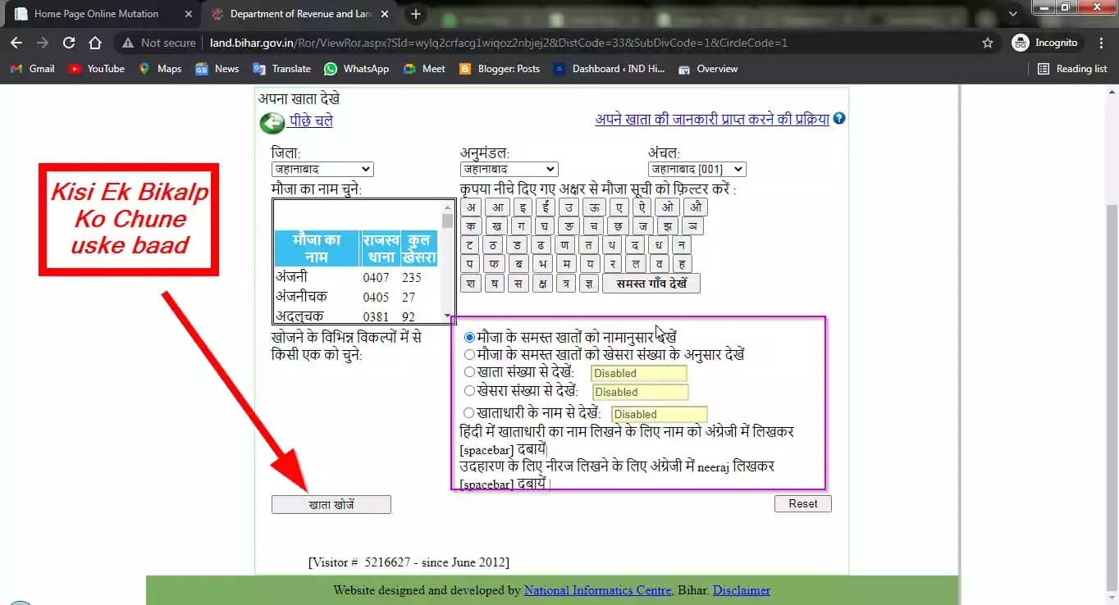This screenshot has height=605, width=1119.
Task: Select अदलुचक in the mauja list
Action: pos(299,316)
